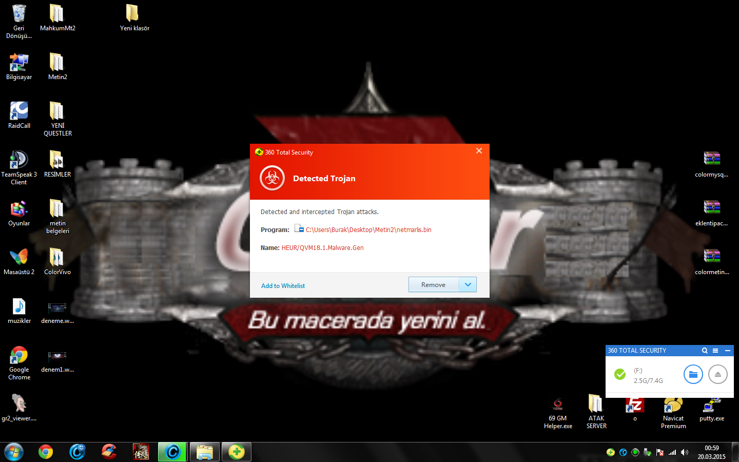Select the RaidCall desktop shortcut
This screenshot has height=462, width=739.
point(19,115)
